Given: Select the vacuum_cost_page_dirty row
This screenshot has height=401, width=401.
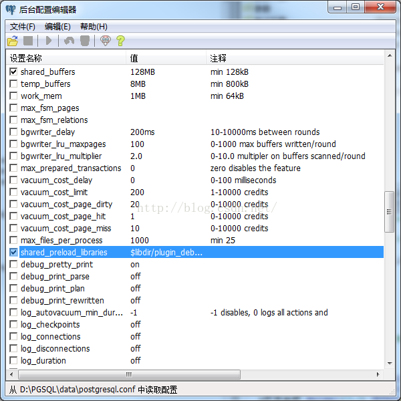Looking at the screenshot, I should tap(196, 204).
